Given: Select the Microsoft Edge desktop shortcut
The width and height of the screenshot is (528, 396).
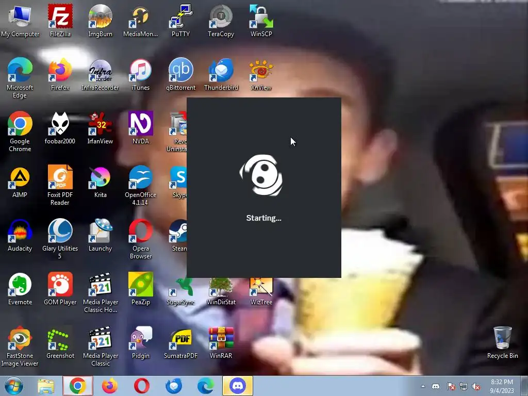Looking at the screenshot, I should pyautogui.click(x=20, y=78).
